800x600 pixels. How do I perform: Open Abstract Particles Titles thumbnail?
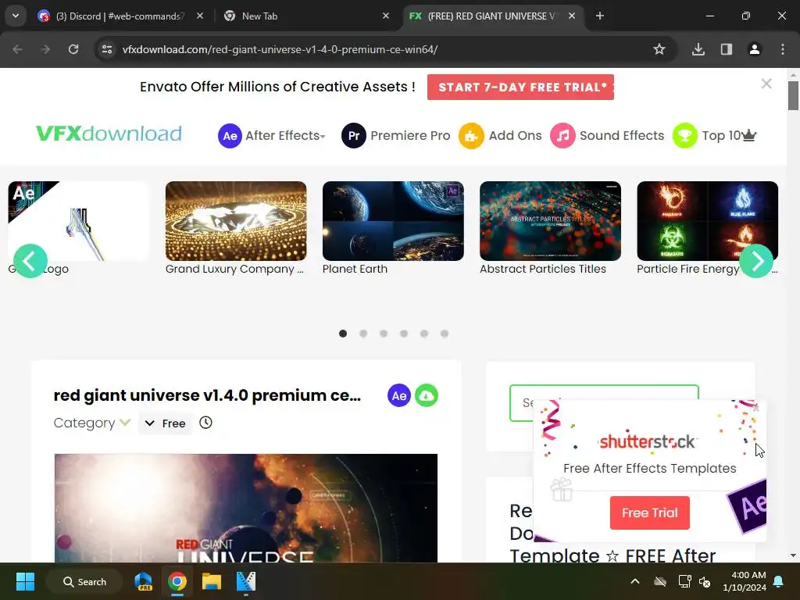[550, 221]
